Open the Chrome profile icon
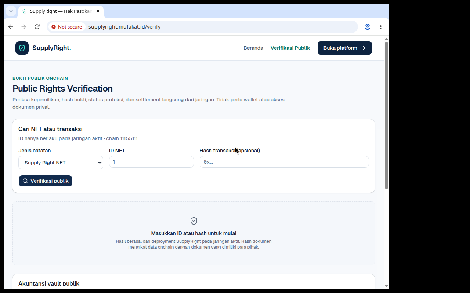Viewport: 470px width, 293px height. pyautogui.click(x=368, y=27)
